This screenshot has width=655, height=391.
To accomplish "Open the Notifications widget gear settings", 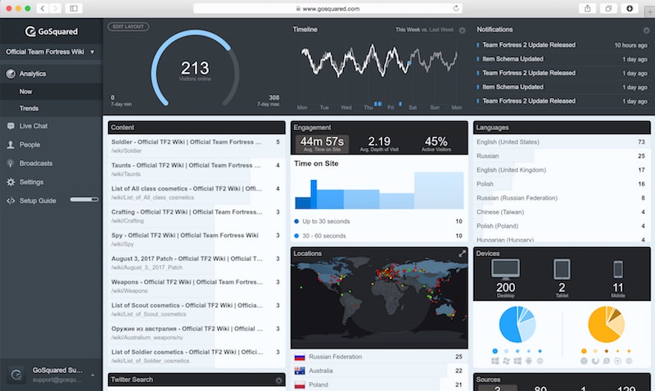I will point(646,30).
